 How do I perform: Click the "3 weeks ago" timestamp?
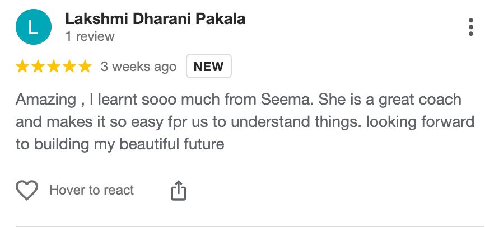138,67
